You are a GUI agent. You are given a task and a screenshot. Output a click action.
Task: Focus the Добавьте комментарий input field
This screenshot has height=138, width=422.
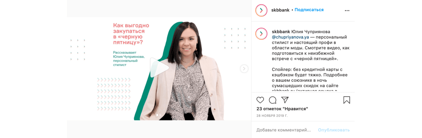[x=283, y=130]
